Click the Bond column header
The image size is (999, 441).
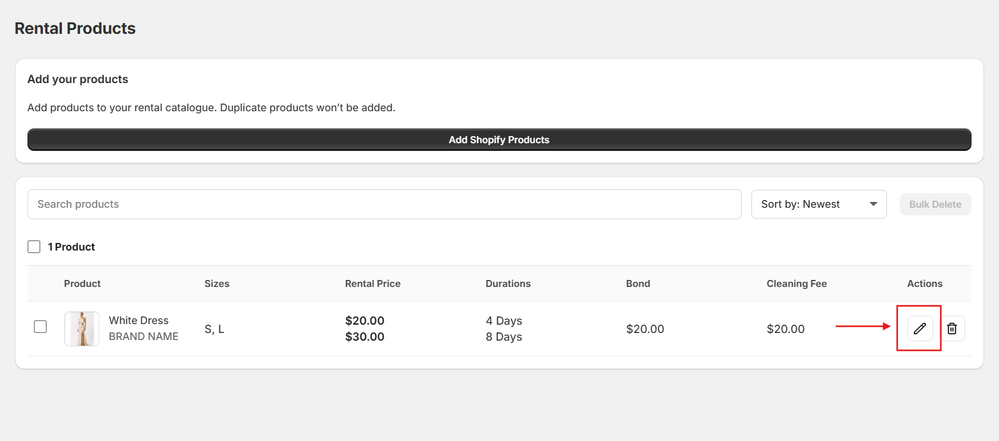[638, 284]
